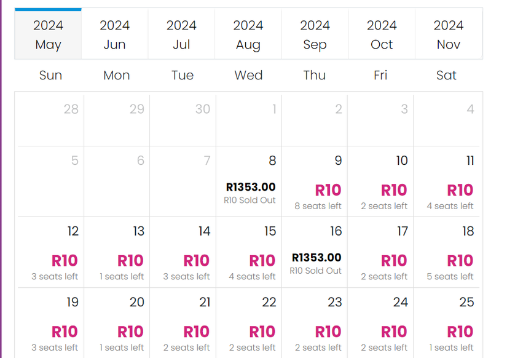Return to the 2024 May tab
The height and width of the screenshot is (358, 507).
(48, 34)
